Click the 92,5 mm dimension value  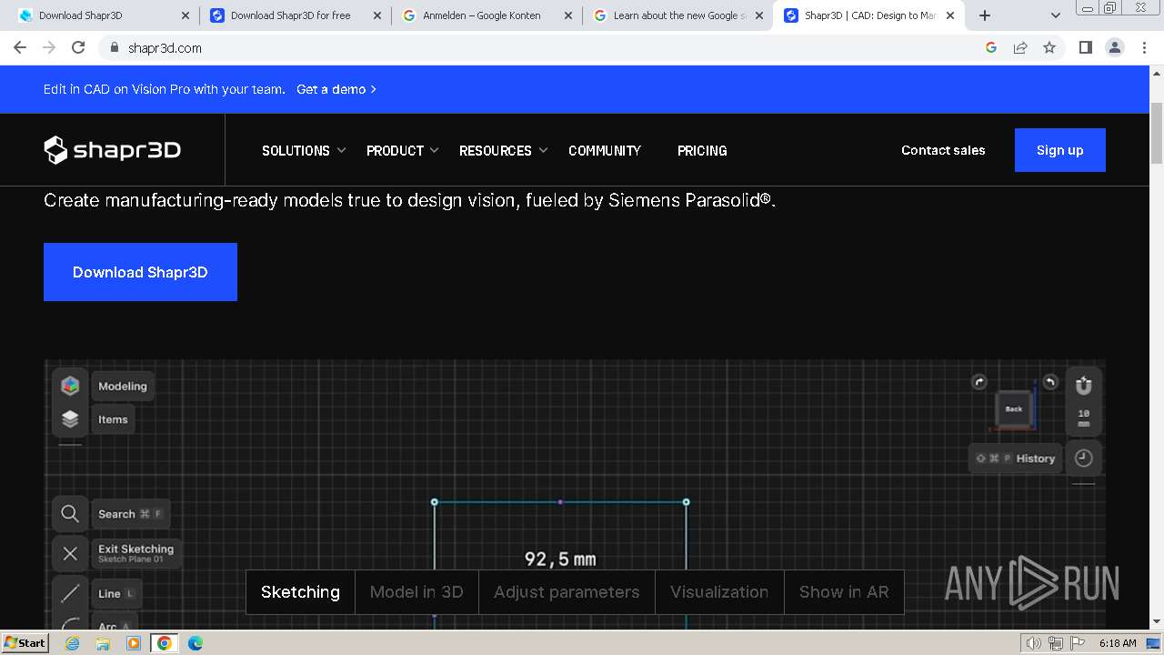pyautogui.click(x=560, y=559)
